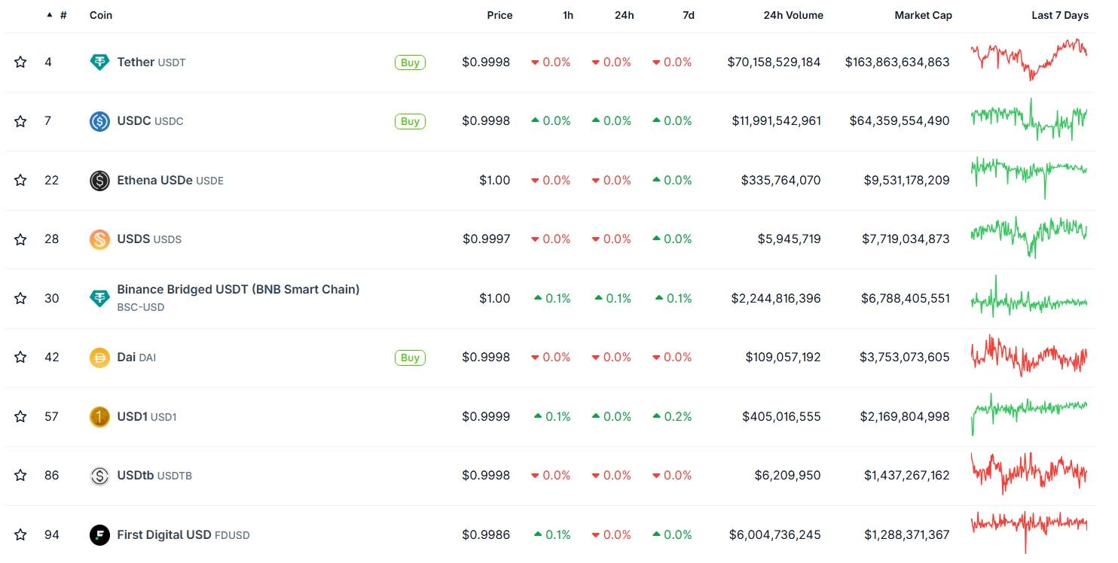Sort by Market Cap header

923,15
